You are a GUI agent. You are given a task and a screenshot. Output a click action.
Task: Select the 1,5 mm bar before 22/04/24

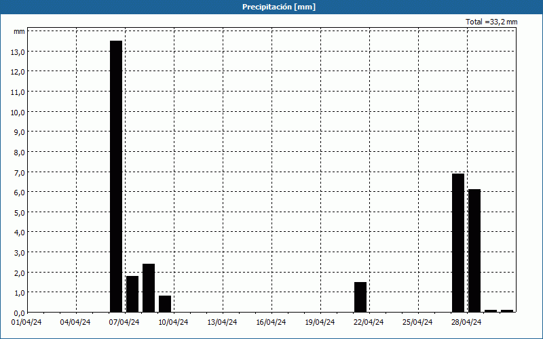coord(360,297)
